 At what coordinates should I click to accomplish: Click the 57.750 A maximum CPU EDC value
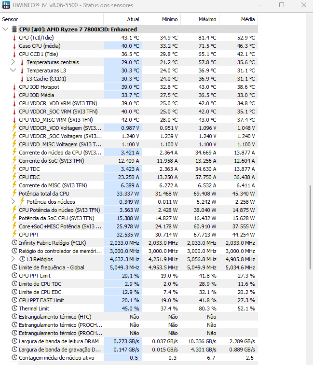(x=205, y=177)
